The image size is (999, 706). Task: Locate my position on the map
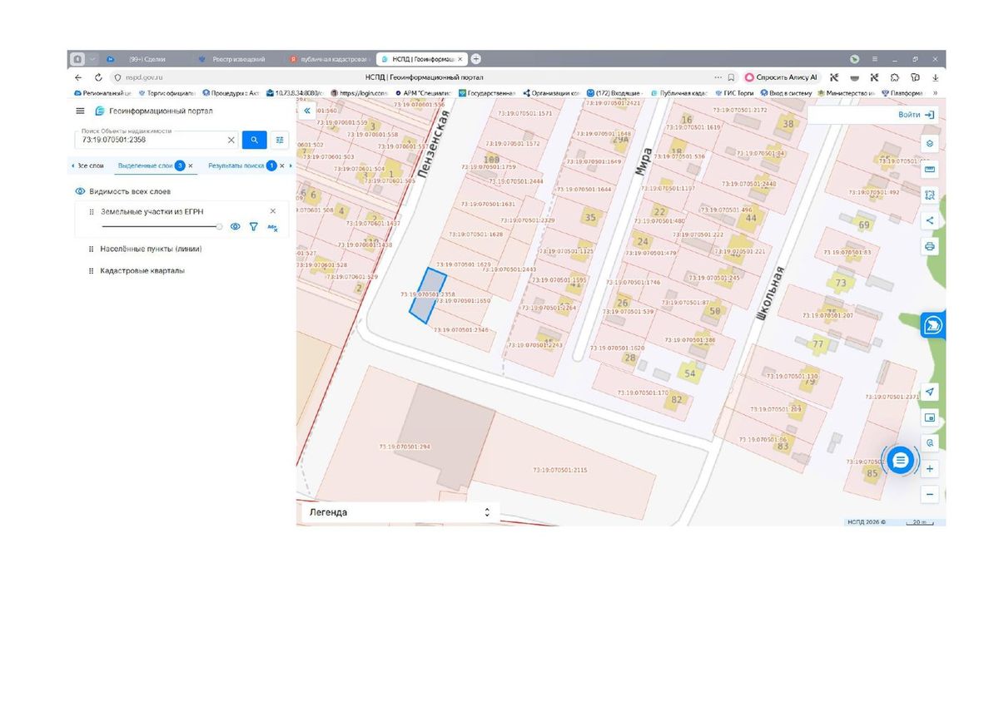click(x=930, y=392)
